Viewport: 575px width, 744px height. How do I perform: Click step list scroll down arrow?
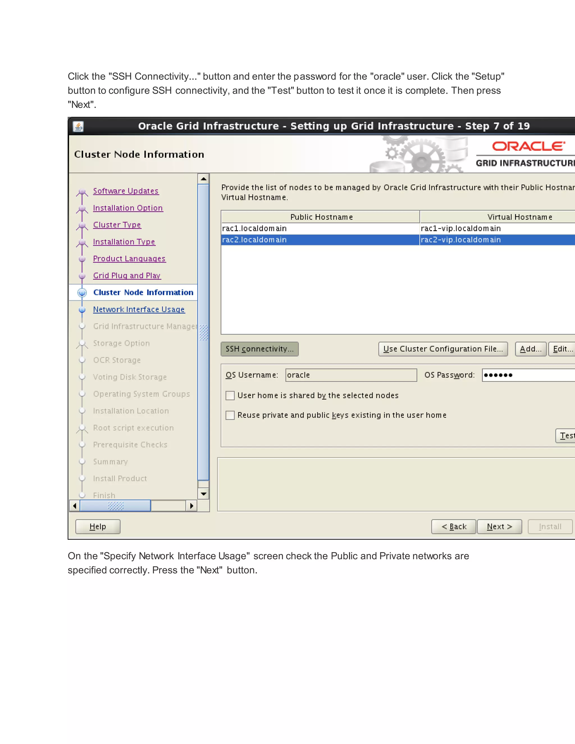tap(203, 494)
